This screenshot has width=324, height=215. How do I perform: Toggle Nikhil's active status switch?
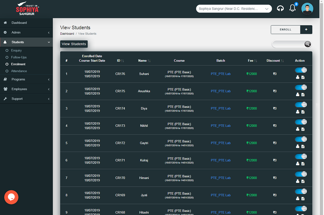tap(301, 122)
